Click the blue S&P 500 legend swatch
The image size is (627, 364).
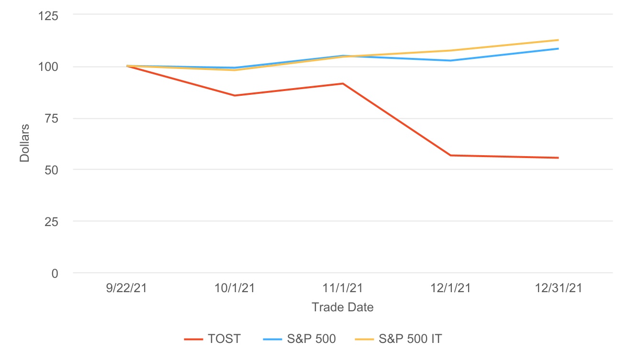click(x=272, y=339)
